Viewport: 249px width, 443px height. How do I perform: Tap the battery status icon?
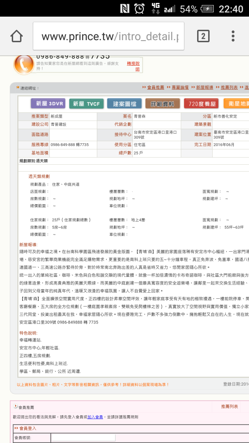point(207,9)
